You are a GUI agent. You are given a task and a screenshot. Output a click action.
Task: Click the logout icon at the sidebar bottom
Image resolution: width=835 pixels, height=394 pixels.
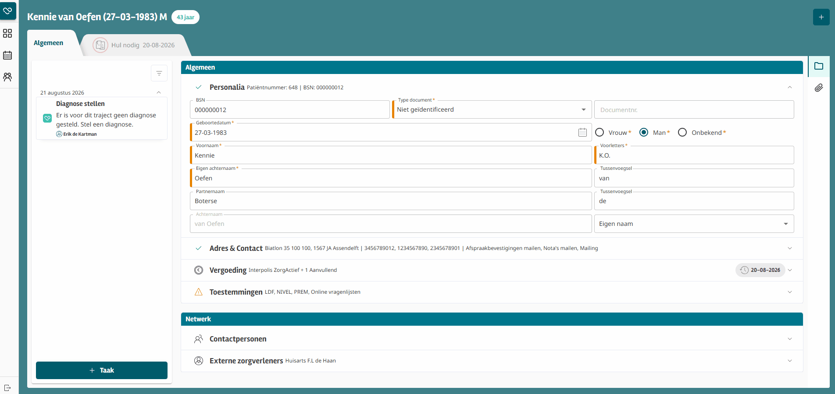(x=7, y=388)
